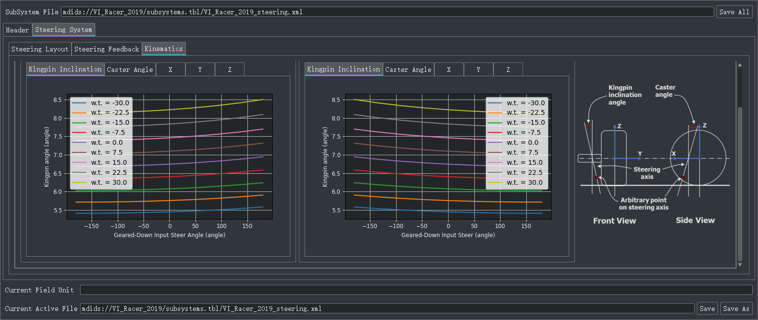This screenshot has height=320, width=758.
Task: Click the Save All button
Action: [734, 12]
